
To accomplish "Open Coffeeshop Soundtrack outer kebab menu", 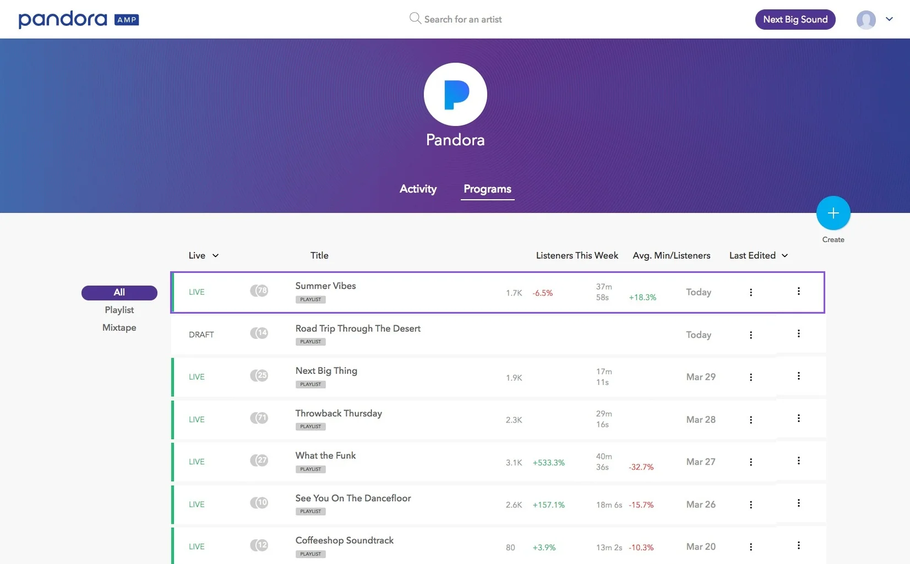I will coord(798,545).
